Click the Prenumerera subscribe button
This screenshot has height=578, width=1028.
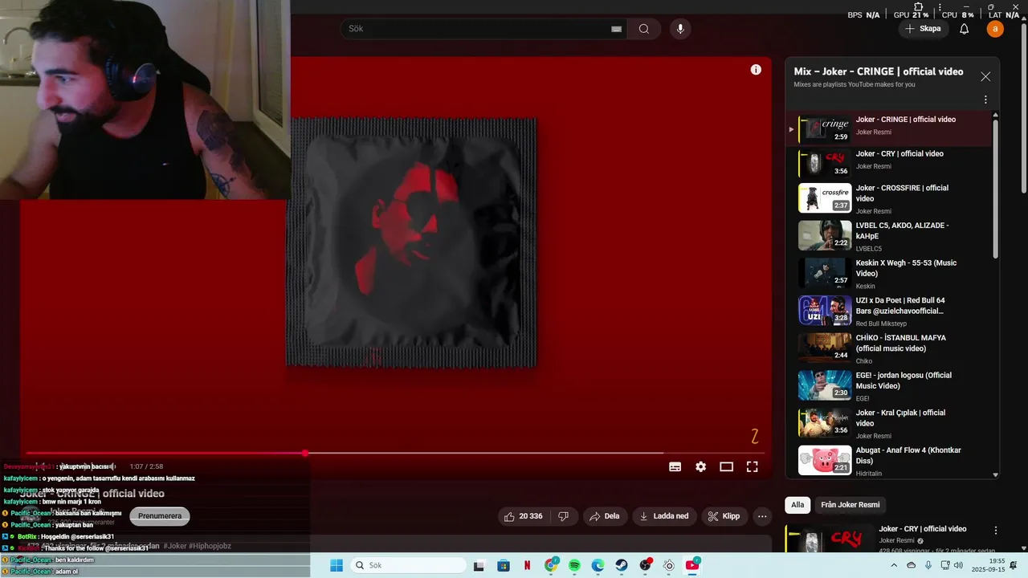[160, 516]
